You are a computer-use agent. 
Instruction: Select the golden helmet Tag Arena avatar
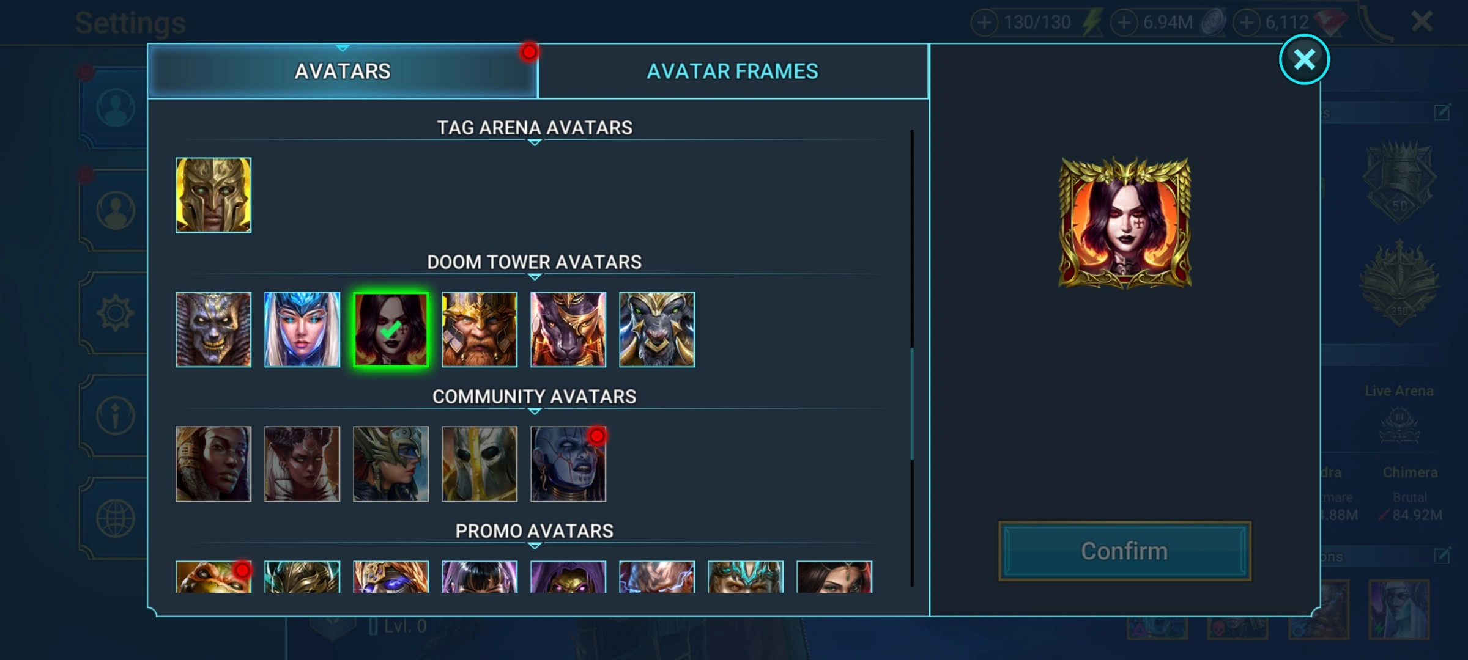[213, 195]
